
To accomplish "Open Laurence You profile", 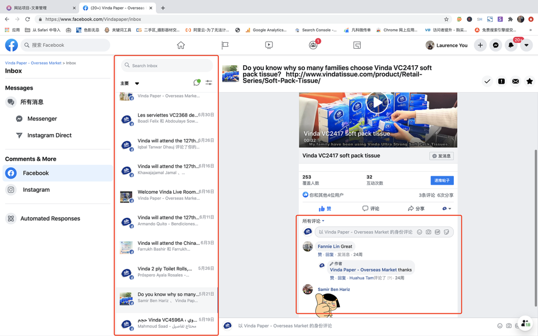I will pos(447,45).
